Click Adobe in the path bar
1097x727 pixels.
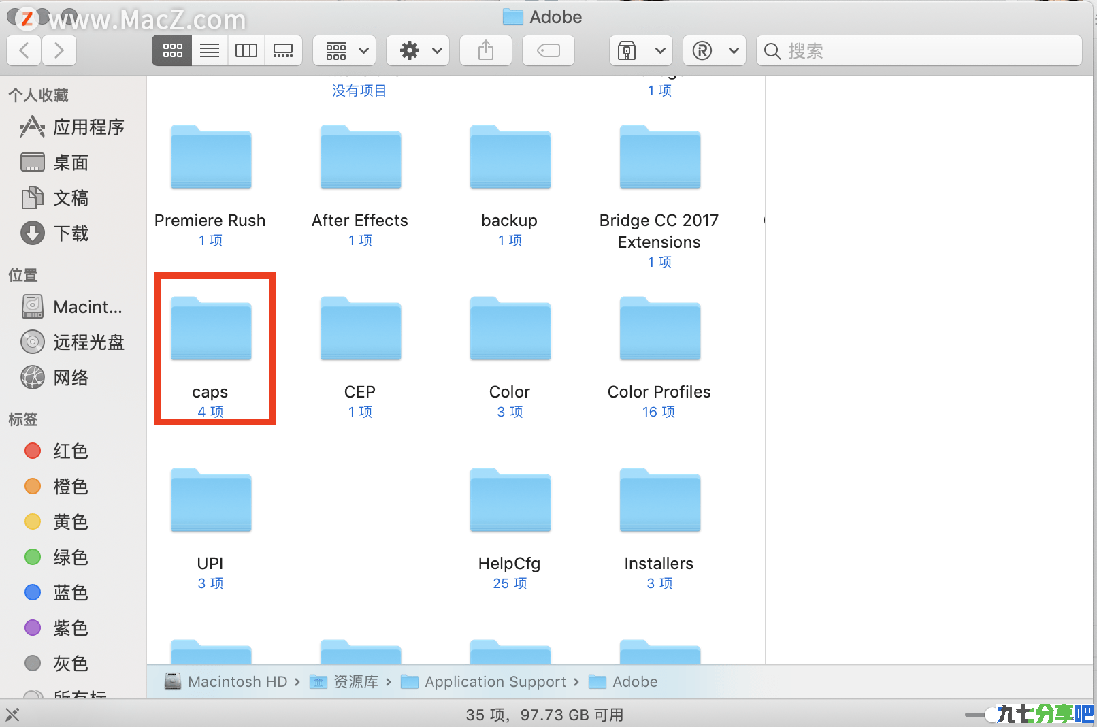click(x=623, y=681)
